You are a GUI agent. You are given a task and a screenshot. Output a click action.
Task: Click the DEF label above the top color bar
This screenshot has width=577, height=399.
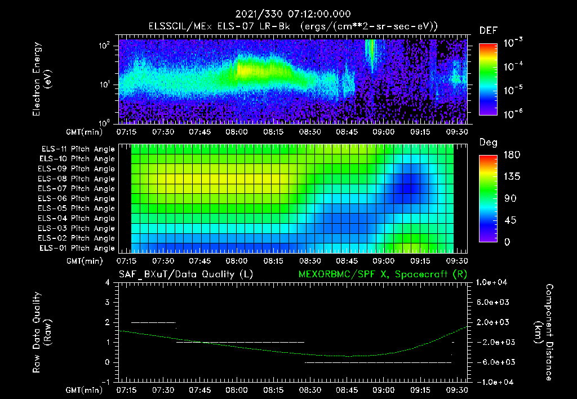click(x=489, y=30)
